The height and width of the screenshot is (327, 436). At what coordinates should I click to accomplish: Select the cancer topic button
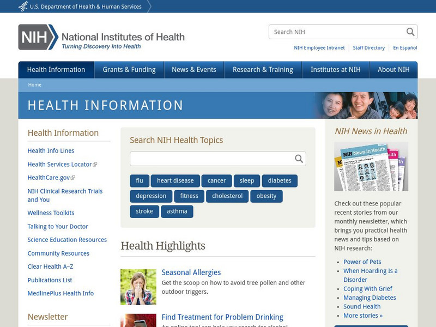(x=216, y=181)
